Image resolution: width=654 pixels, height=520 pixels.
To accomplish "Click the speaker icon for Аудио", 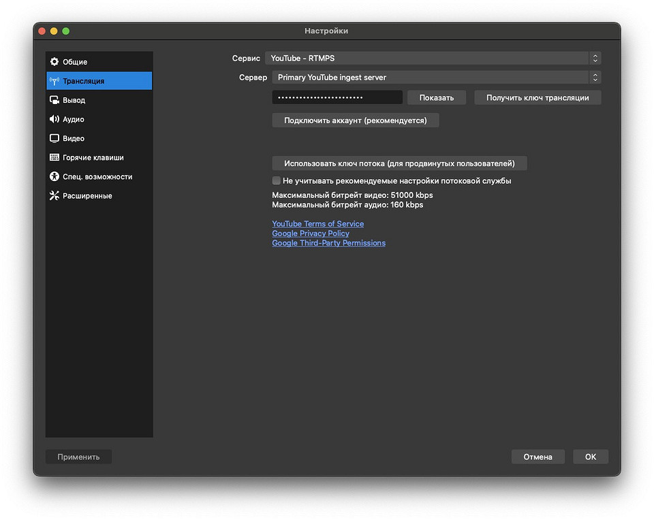I will coord(54,119).
